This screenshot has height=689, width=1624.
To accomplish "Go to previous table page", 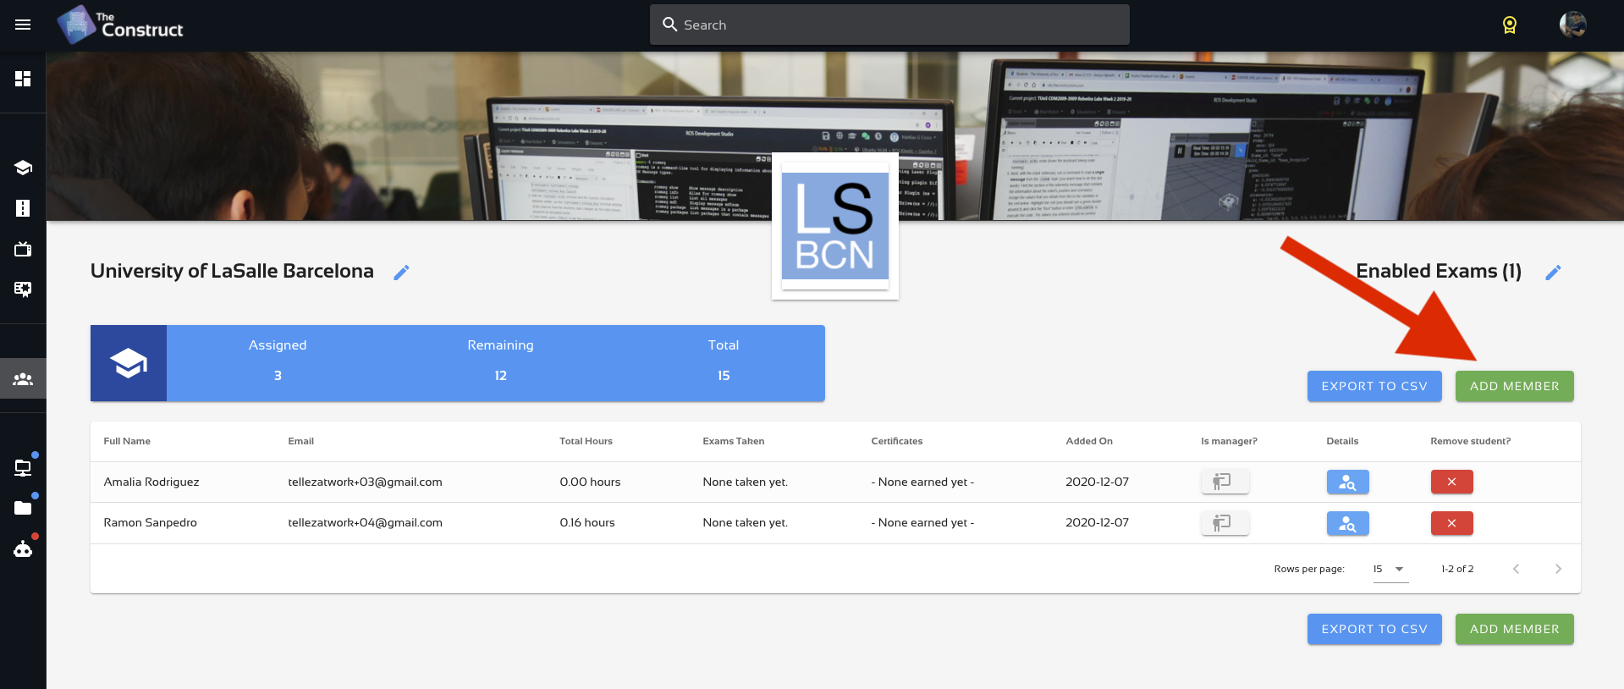I will tap(1516, 569).
